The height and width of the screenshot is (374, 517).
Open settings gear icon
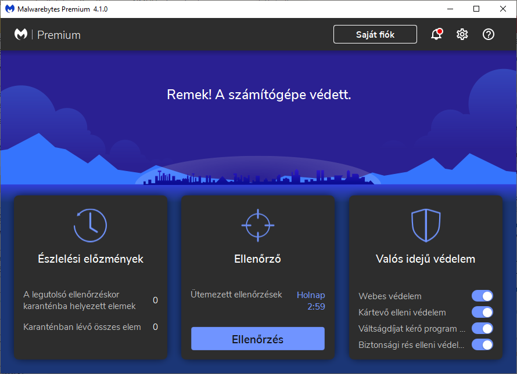click(x=462, y=34)
